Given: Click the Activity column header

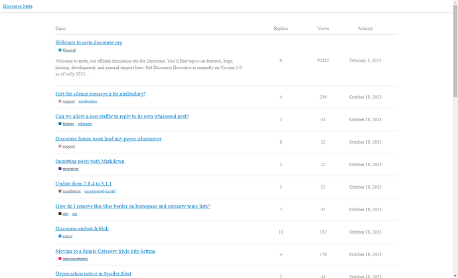Looking at the screenshot, I should [x=365, y=28].
